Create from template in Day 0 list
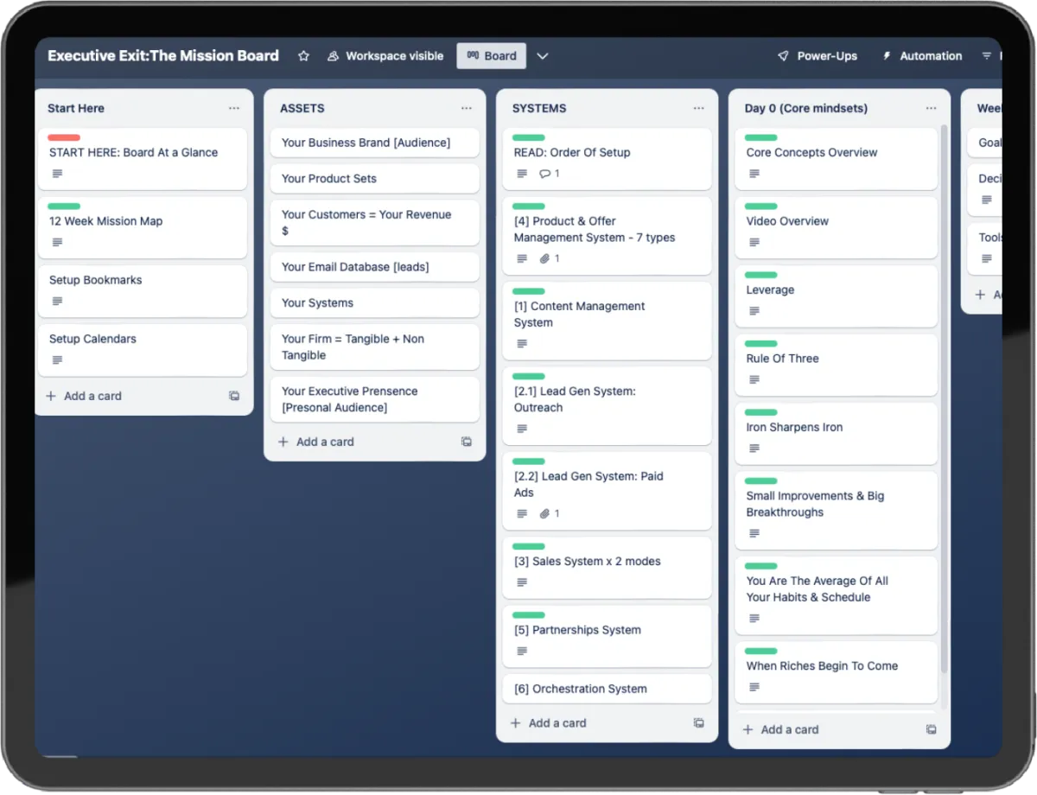Screen dimensions: 1037x795 932,730
